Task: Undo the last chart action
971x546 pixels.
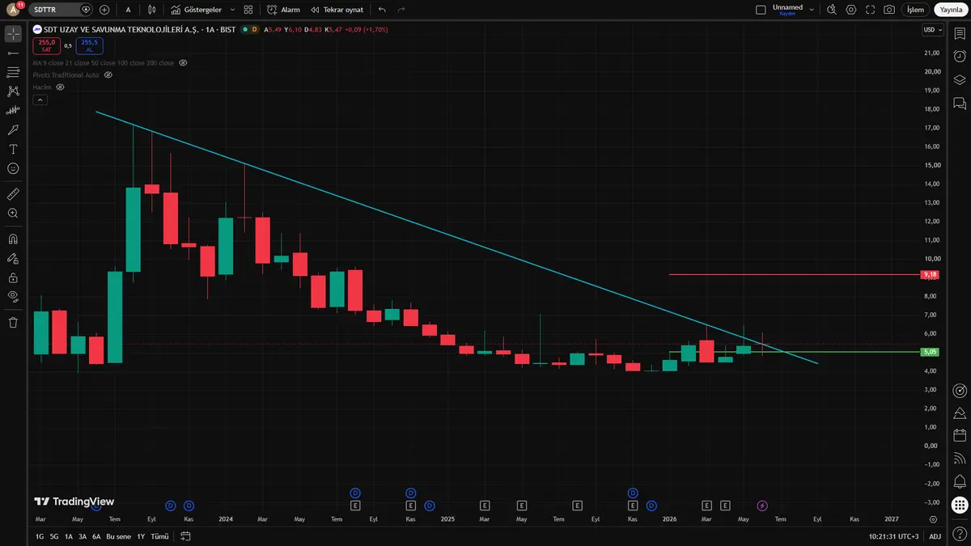Action: (x=382, y=10)
